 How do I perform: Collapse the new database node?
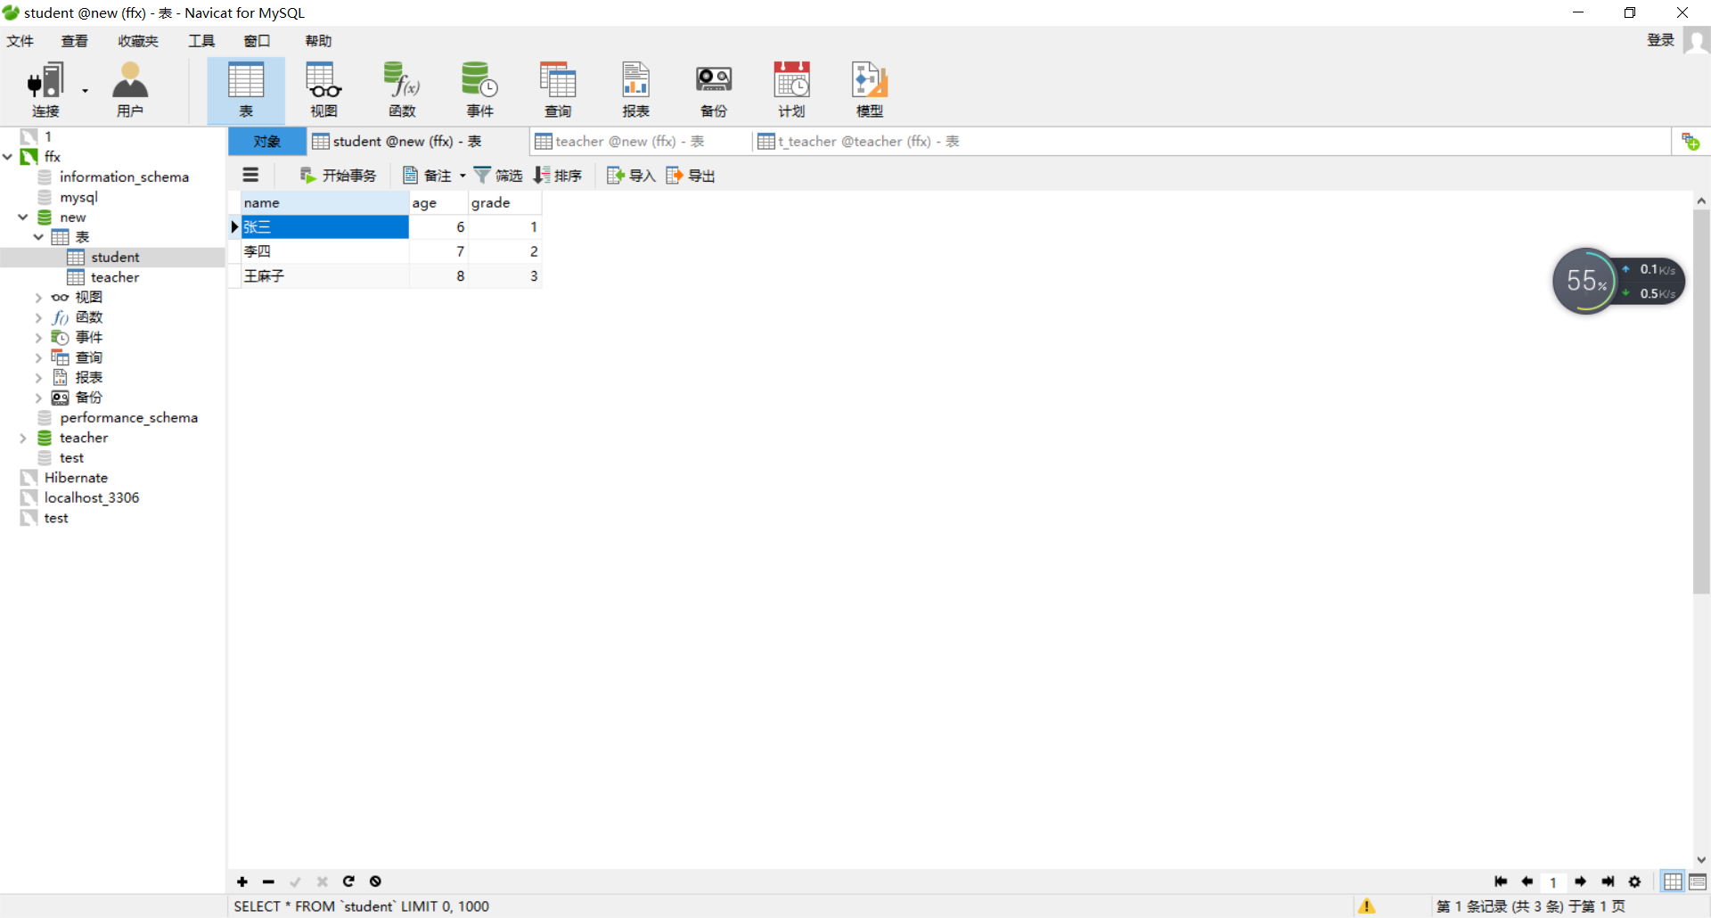tap(23, 217)
